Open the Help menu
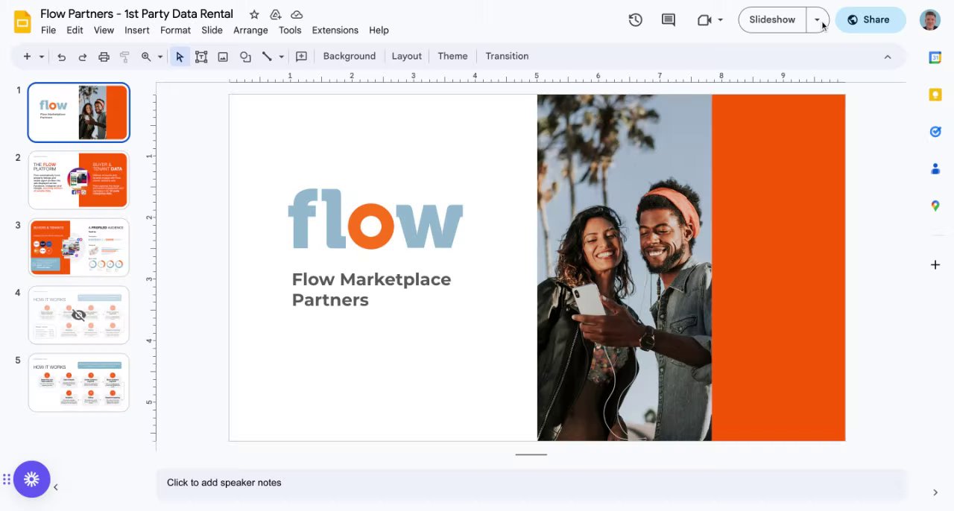The width and height of the screenshot is (954, 511). point(379,31)
